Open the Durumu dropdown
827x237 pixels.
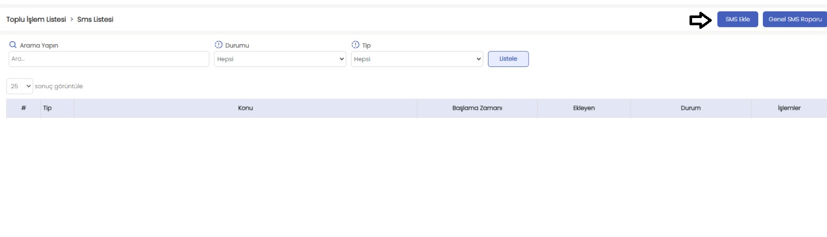280,59
